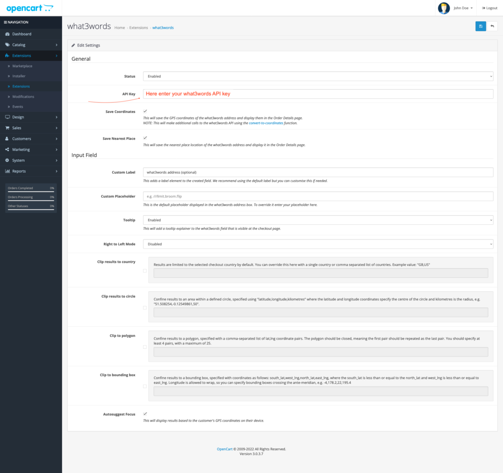
Task: Open the convert-to-coordinates link
Action: 266,123
